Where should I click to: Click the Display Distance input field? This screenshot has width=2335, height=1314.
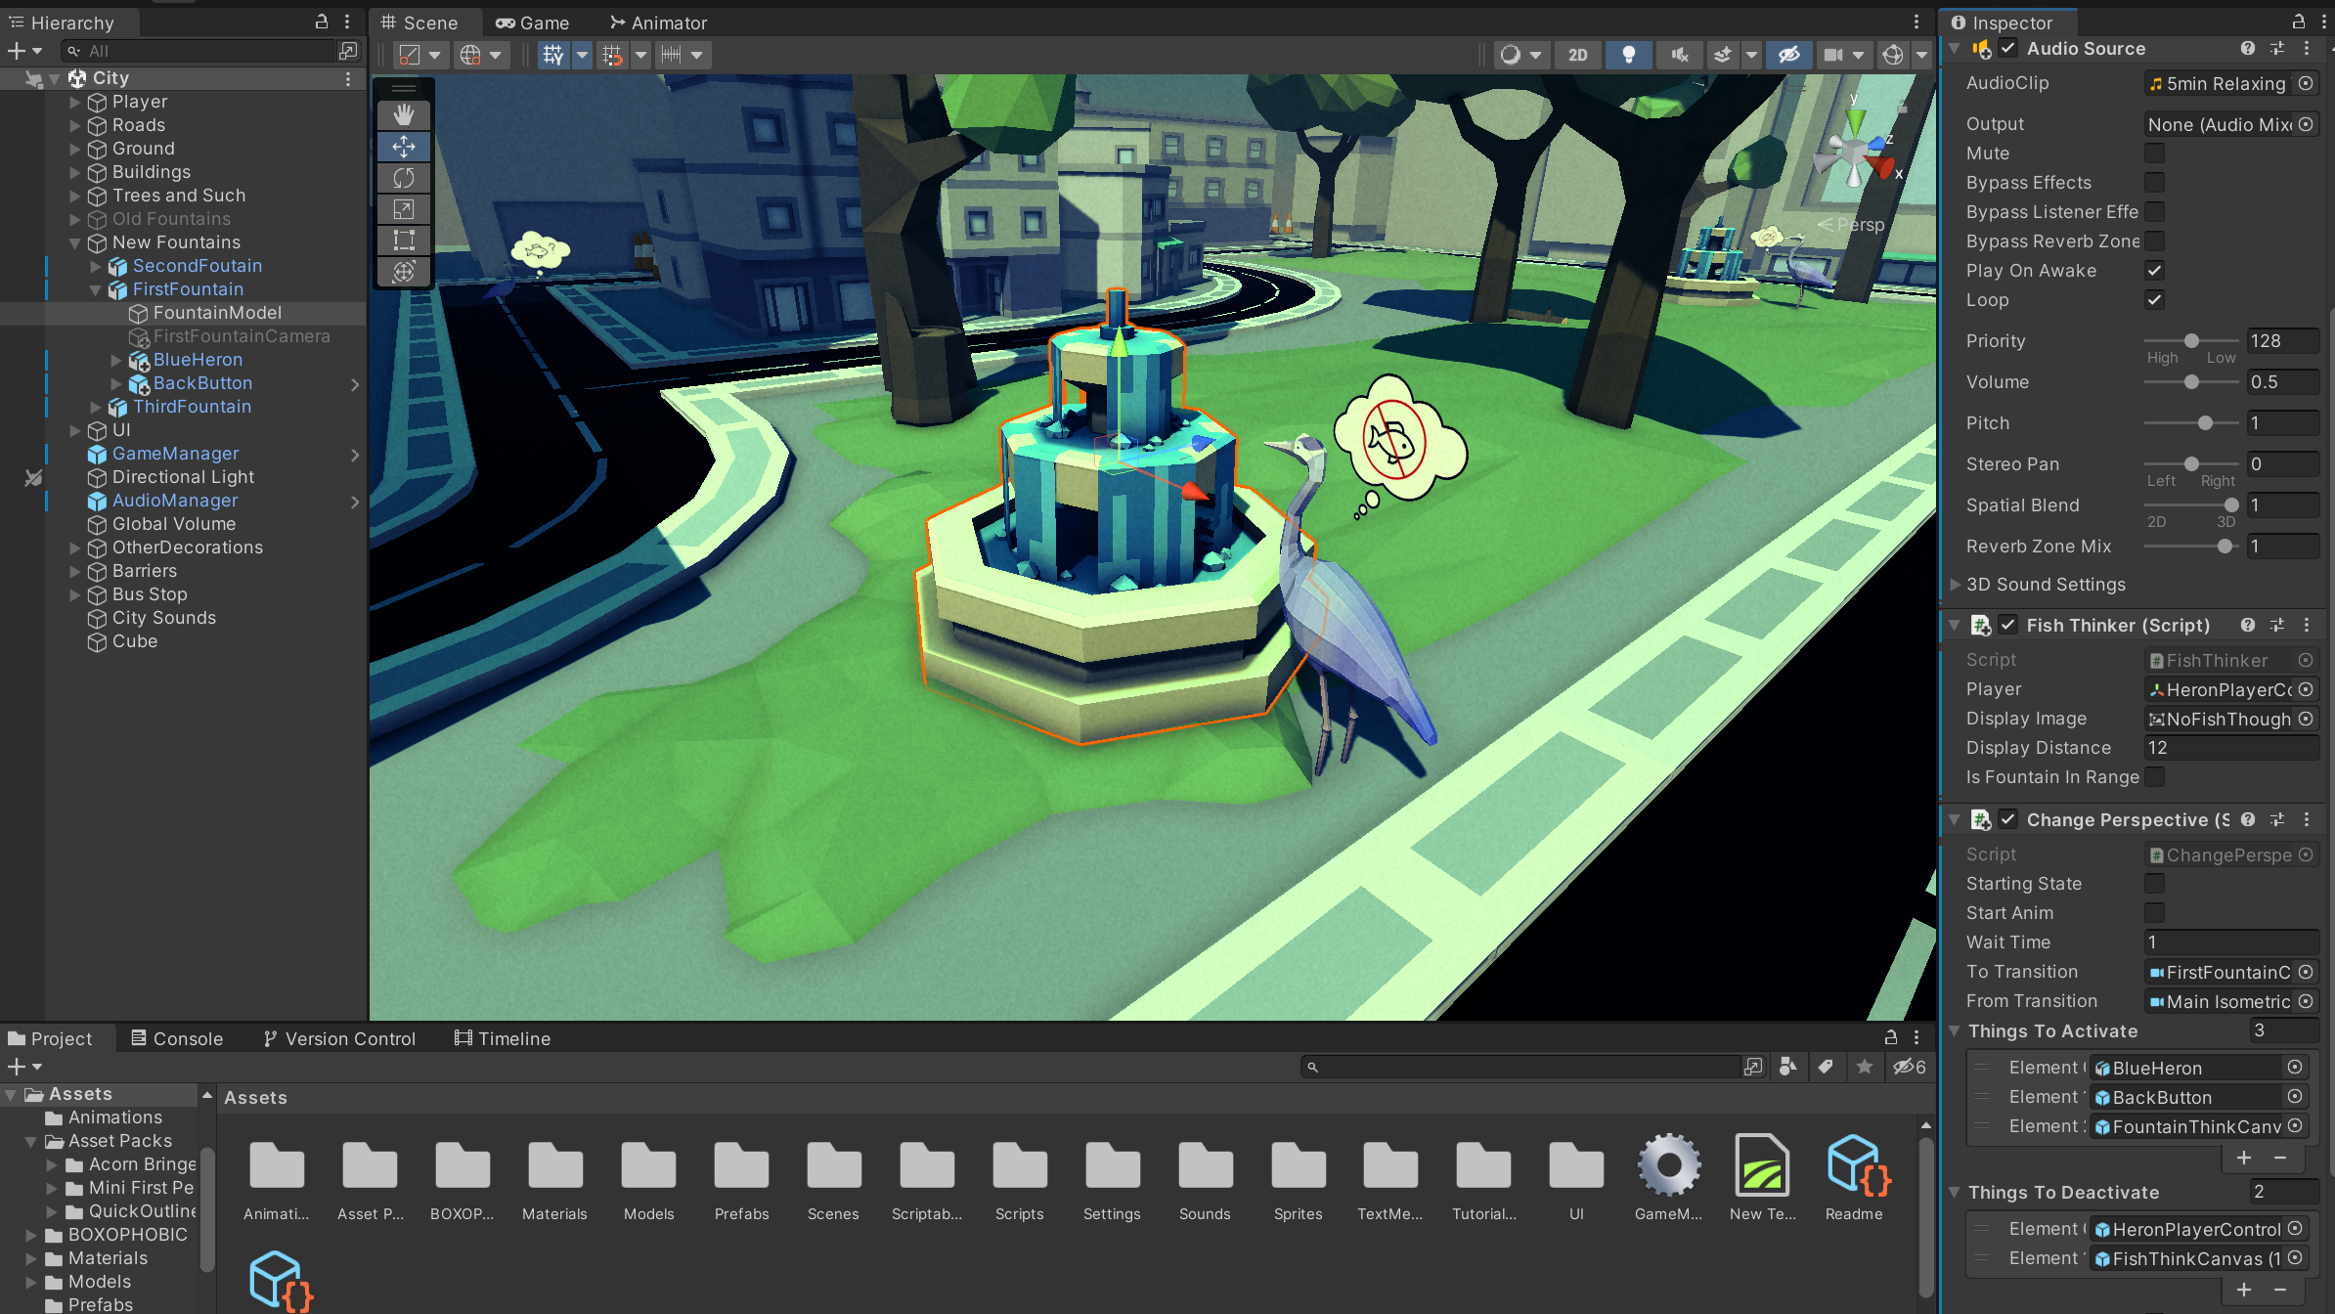pyautogui.click(x=2229, y=748)
